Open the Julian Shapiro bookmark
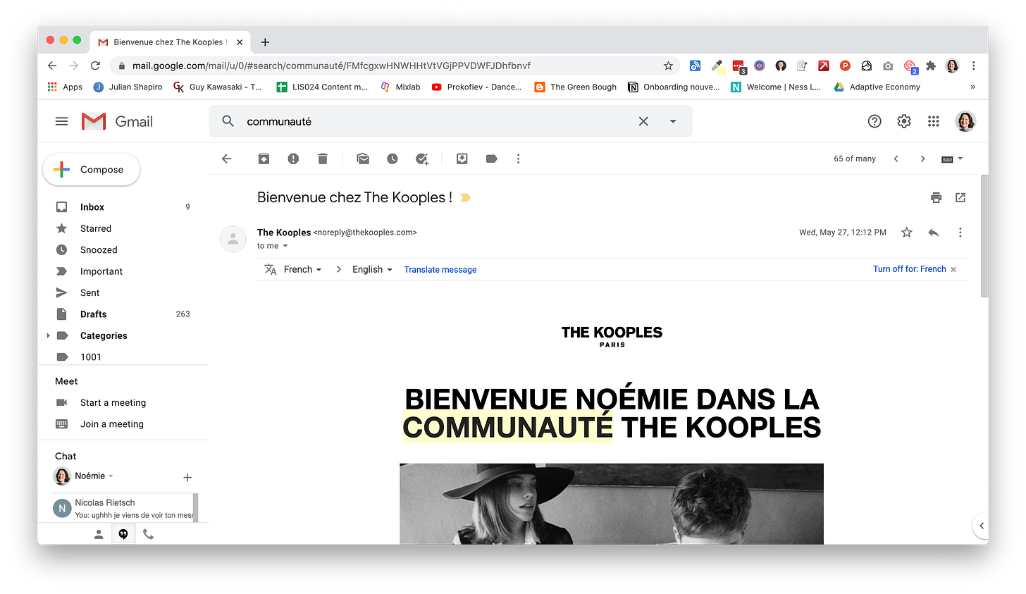 coord(128,87)
